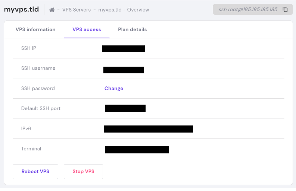Click the Overview breadcrumb item
Viewport: 296px width, 191px height.
pyautogui.click(x=138, y=10)
